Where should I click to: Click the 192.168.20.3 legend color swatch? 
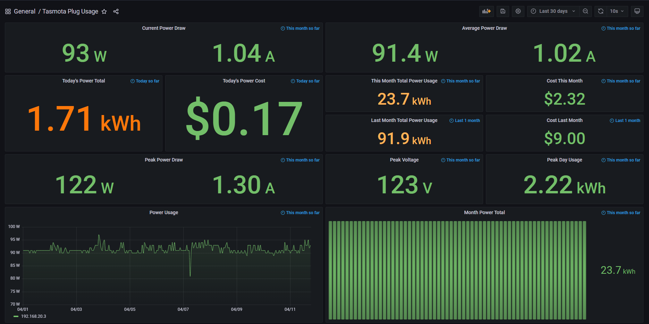[x=16, y=316]
